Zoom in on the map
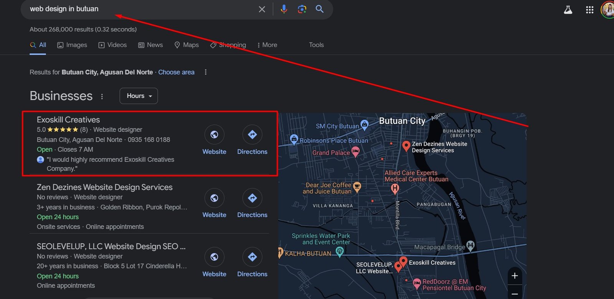Screen dimensions: 614x299 pyautogui.click(x=515, y=276)
